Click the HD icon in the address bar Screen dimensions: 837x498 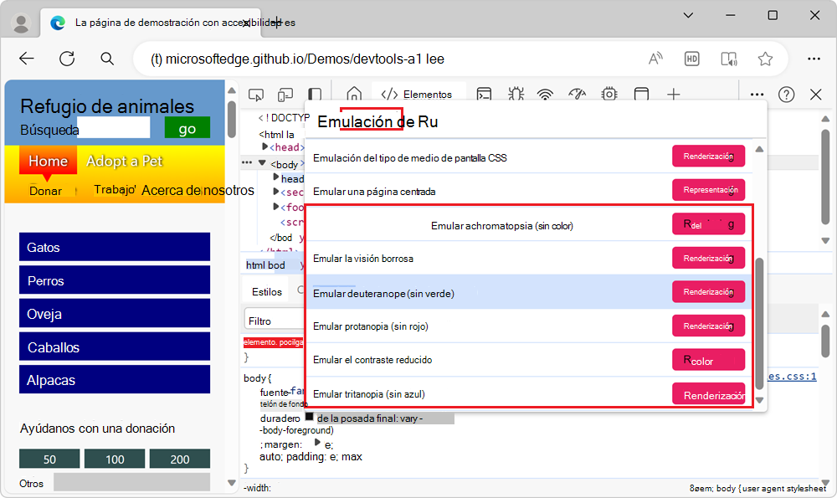692,59
